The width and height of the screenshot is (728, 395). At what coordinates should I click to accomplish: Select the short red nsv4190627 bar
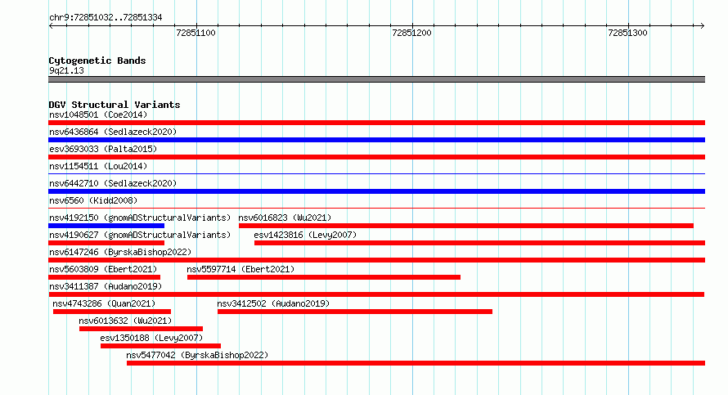coord(106,243)
